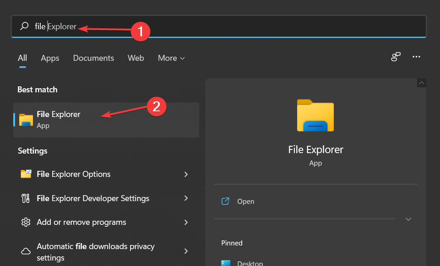This screenshot has height=266, width=440.
Task: Click the File Explorer folder icon in Best match
Action: (26, 120)
